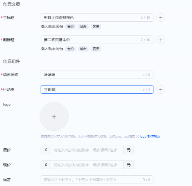The height and width of the screenshot is (186, 192).
Task: Click the 0 / 8 character counter
Action: coord(146,180)
